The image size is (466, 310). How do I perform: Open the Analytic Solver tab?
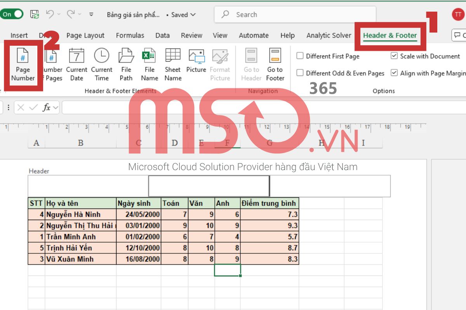click(x=329, y=35)
